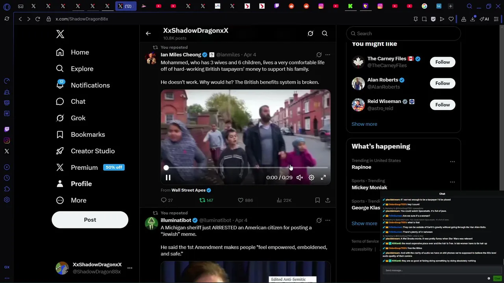504x283 pixels.
Task: Like the Ian Miles Cheong post
Action: pyautogui.click(x=245, y=200)
